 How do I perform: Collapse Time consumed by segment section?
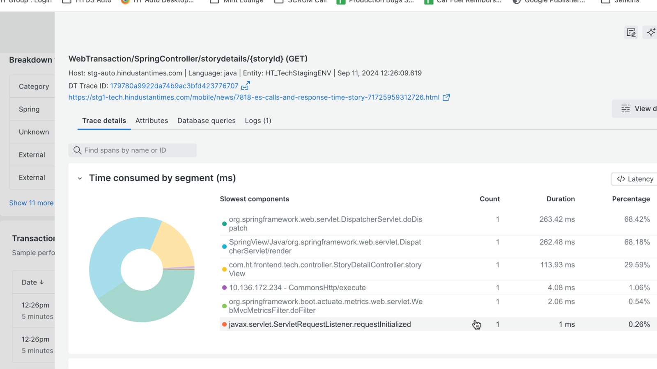point(80,178)
